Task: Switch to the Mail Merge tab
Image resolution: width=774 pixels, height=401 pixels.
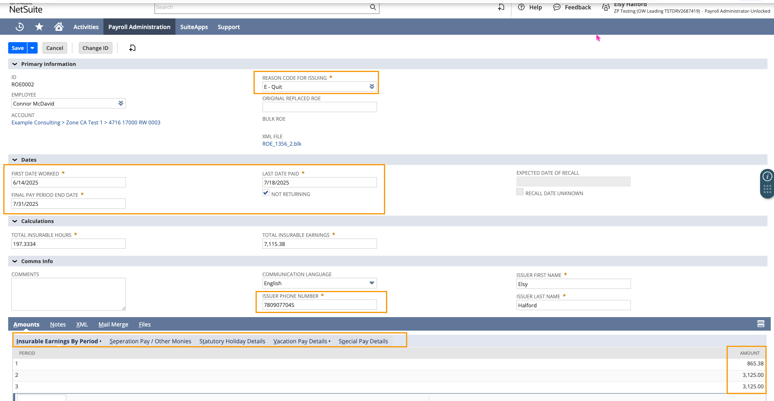Action: 113,324
